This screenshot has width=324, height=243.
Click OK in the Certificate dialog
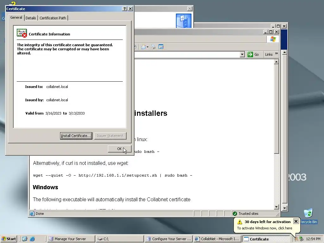click(x=119, y=149)
